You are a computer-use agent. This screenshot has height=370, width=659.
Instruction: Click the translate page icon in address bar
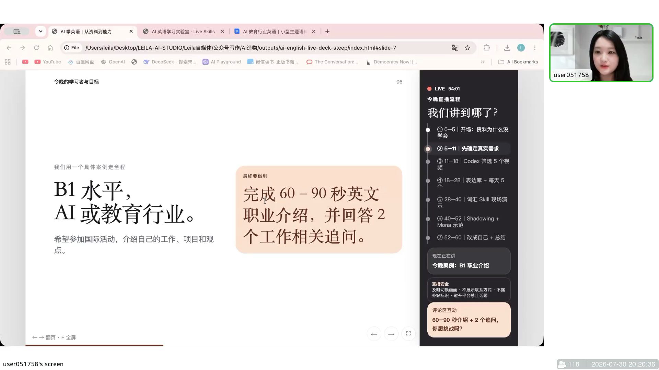point(455,48)
